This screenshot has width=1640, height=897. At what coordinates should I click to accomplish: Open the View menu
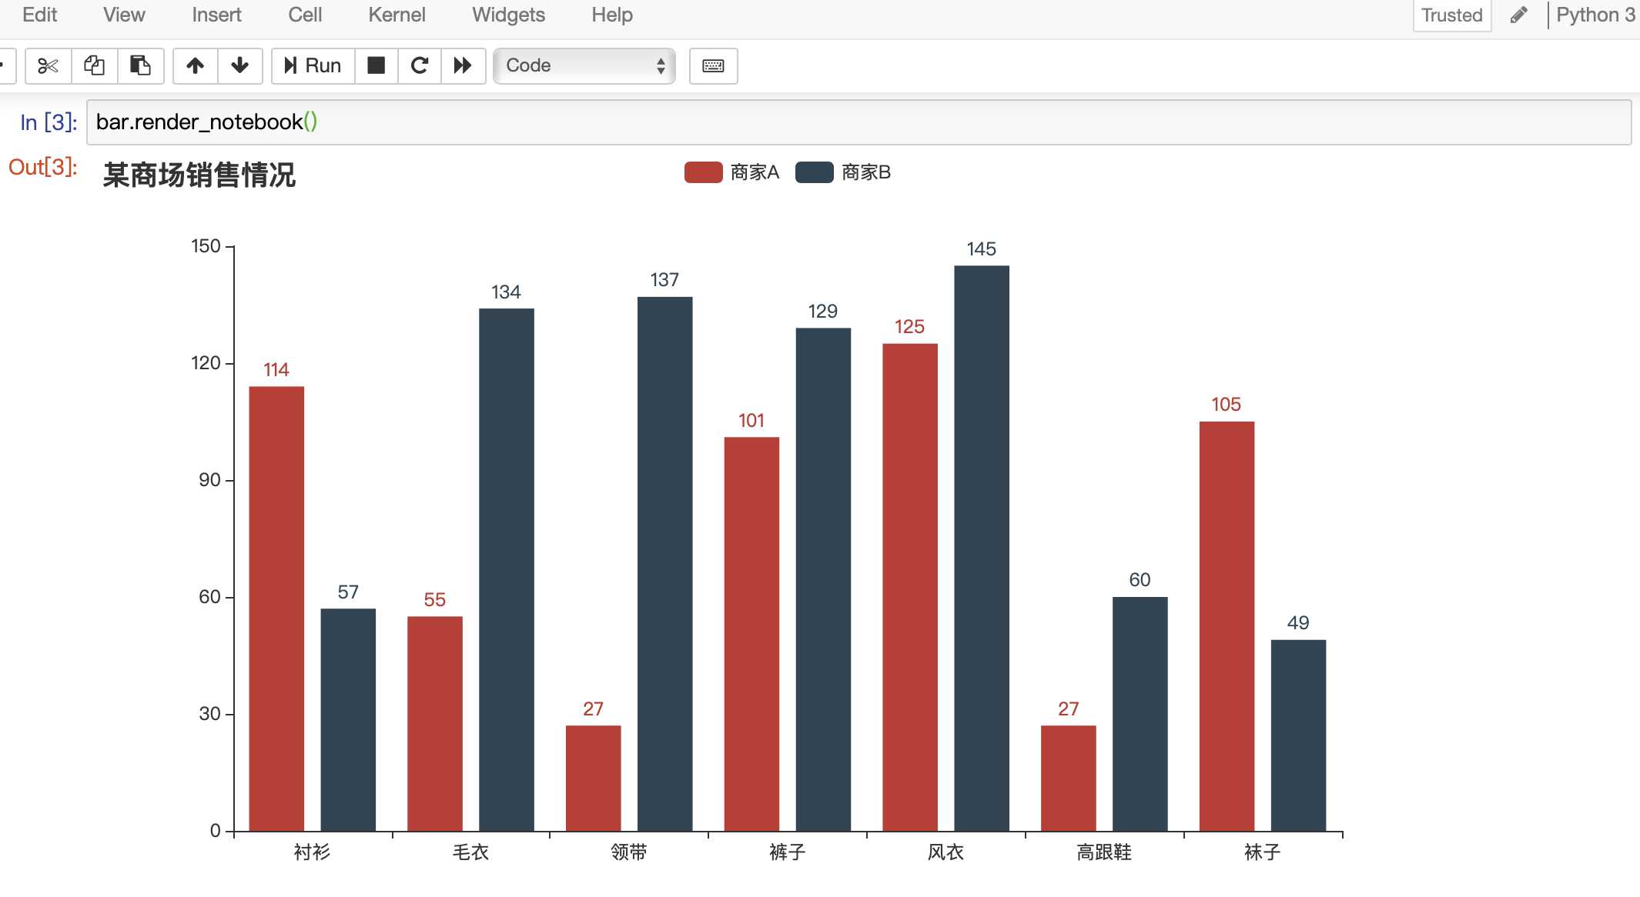tap(124, 15)
